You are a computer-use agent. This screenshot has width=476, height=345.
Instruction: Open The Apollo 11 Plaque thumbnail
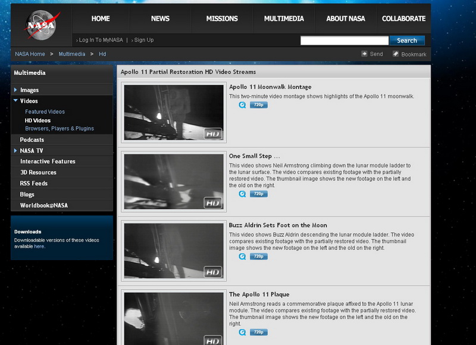coord(174,319)
